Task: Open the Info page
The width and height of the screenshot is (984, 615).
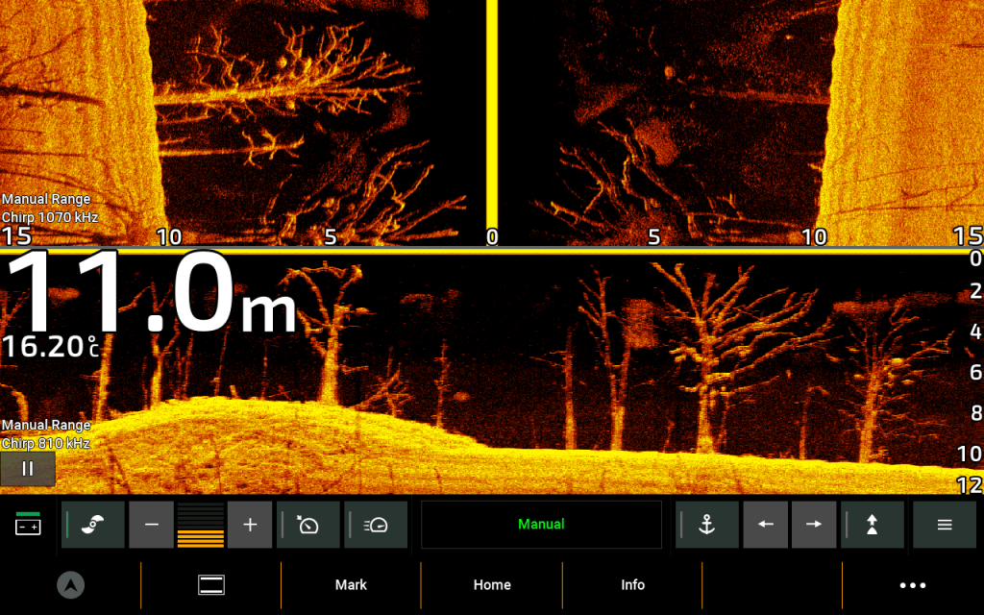Action: [632, 584]
